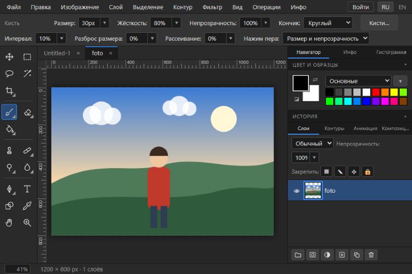Image resolution: width=412 pixels, height=274 pixels.
Task: Switch interface language to RU
Action: point(385,7)
